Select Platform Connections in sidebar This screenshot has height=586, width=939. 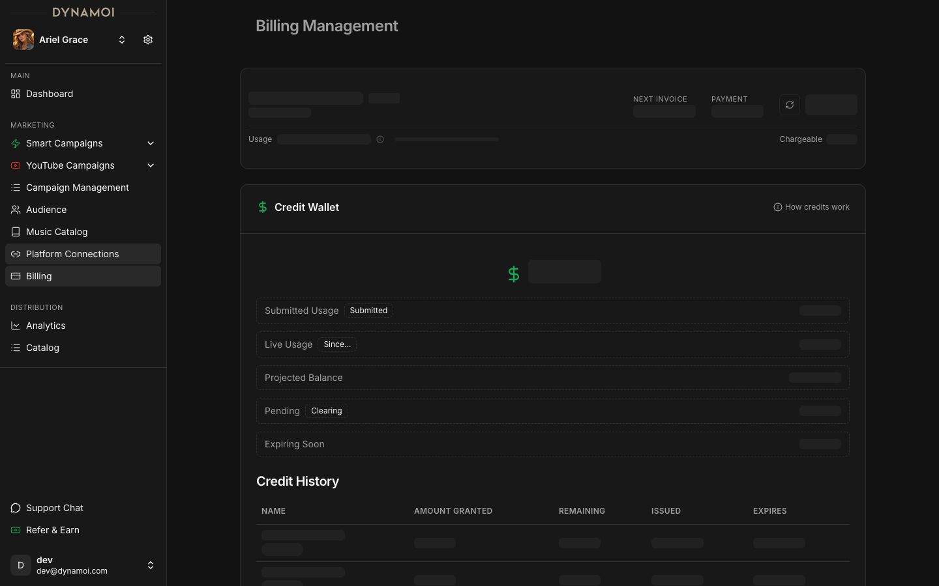click(72, 254)
